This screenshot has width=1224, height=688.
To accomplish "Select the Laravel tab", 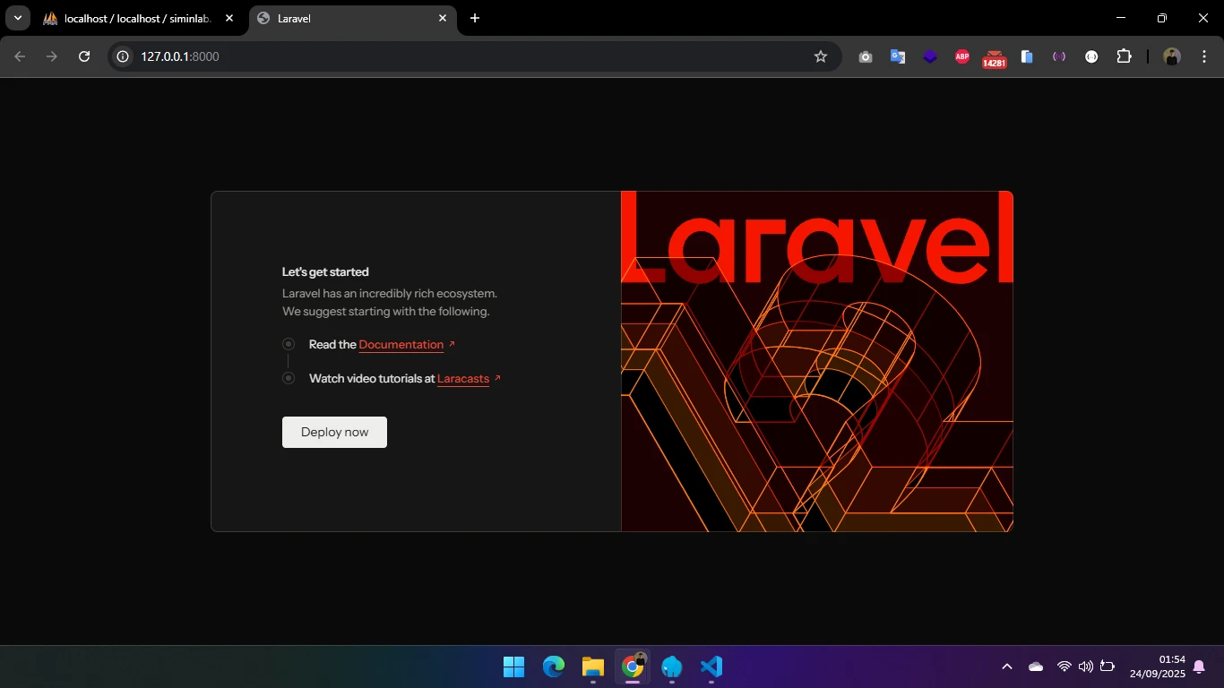I will (345, 18).
